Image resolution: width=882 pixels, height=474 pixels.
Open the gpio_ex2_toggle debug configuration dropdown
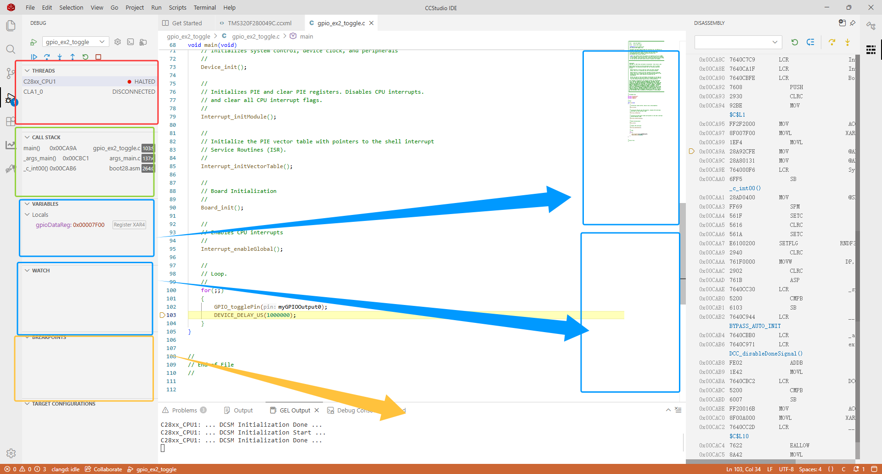[76, 42]
